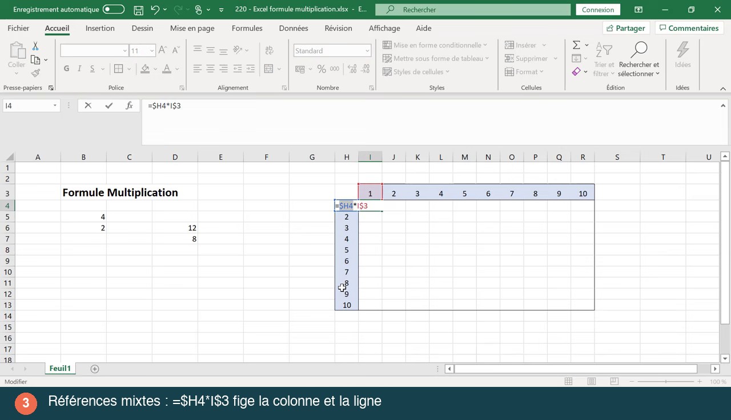Click the Partager button
731x420 pixels.
(626, 28)
